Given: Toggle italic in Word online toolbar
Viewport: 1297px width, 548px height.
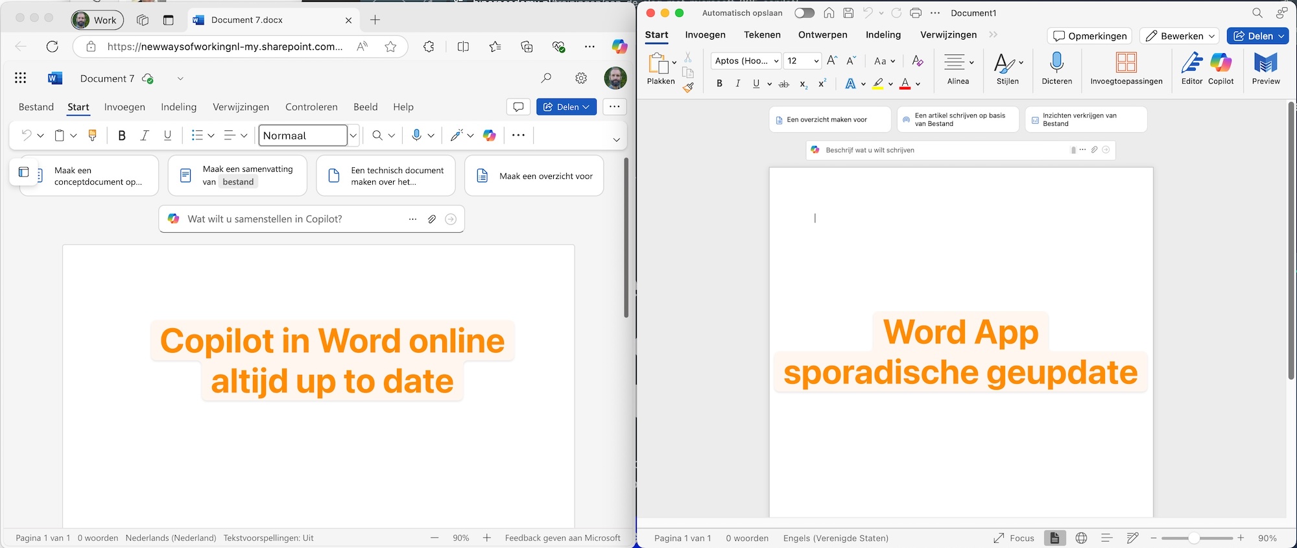Looking at the screenshot, I should pyautogui.click(x=145, y=136).
